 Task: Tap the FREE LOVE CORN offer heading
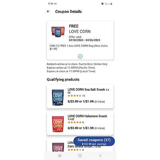pos(80,29)
